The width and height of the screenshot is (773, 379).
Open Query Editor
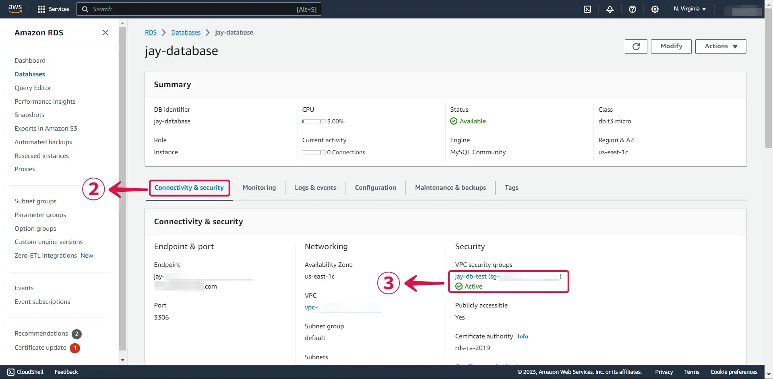(x=33, y=88)
